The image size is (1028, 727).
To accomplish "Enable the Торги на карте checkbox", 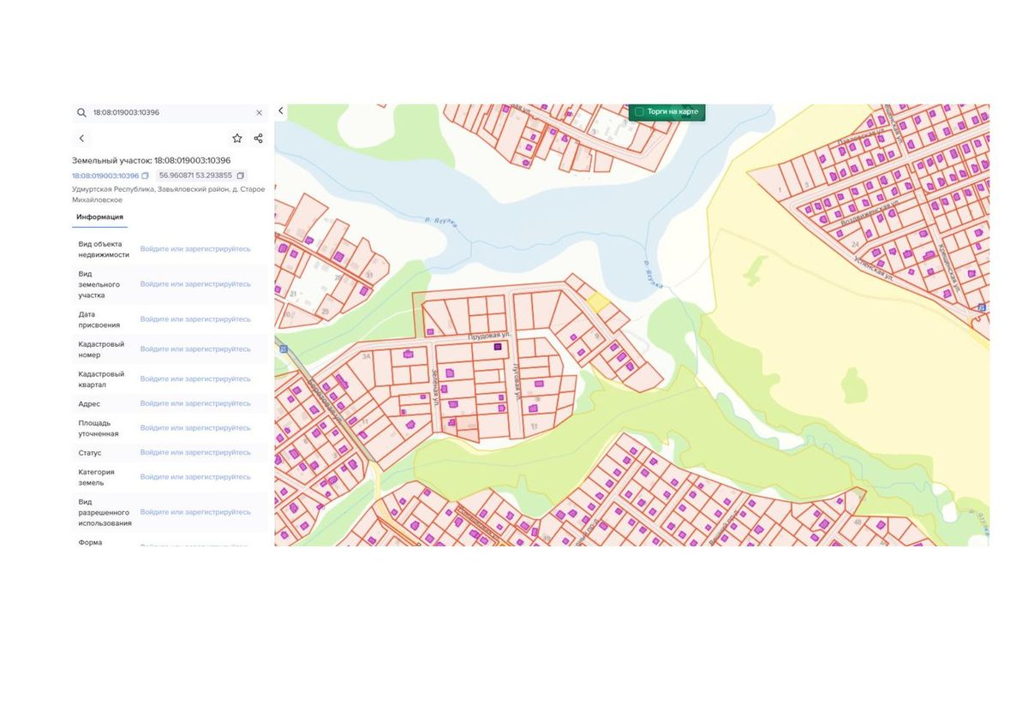I will tap(639, 112).
